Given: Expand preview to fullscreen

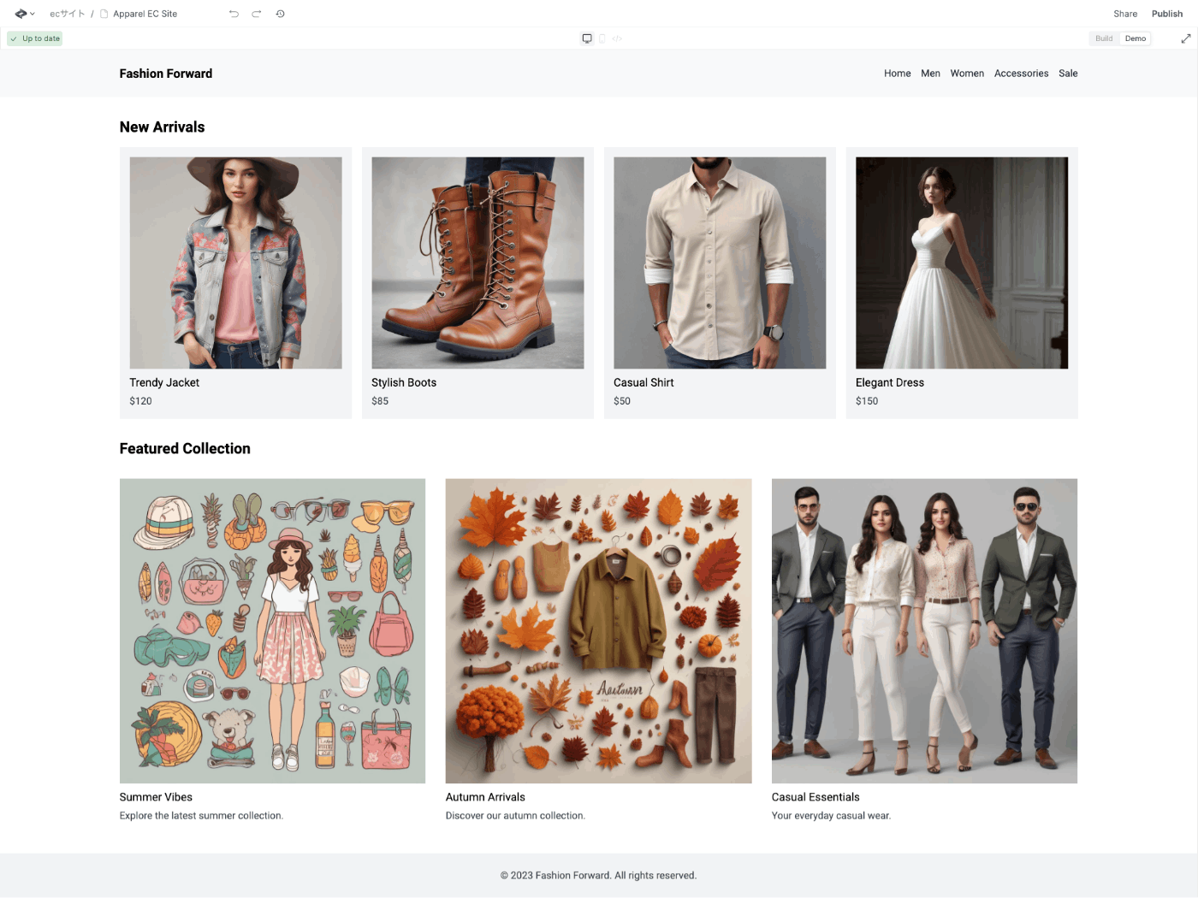Looking at the screenshot, I should [1186, 38].
